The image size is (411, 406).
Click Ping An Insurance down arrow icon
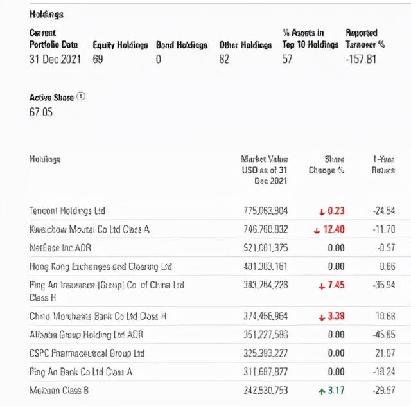322,287
